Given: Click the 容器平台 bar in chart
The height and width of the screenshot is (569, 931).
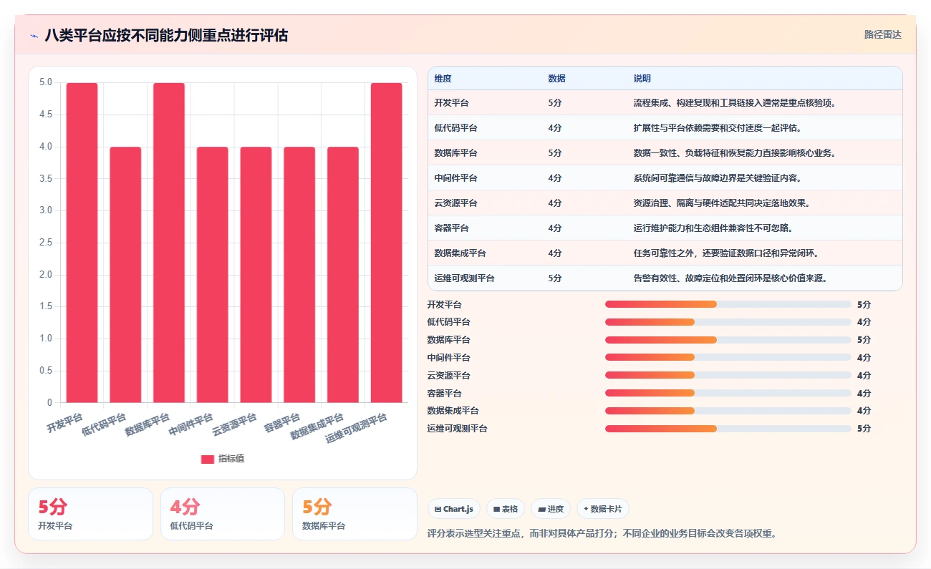Looking at the screenshot, I should [299, 275].
